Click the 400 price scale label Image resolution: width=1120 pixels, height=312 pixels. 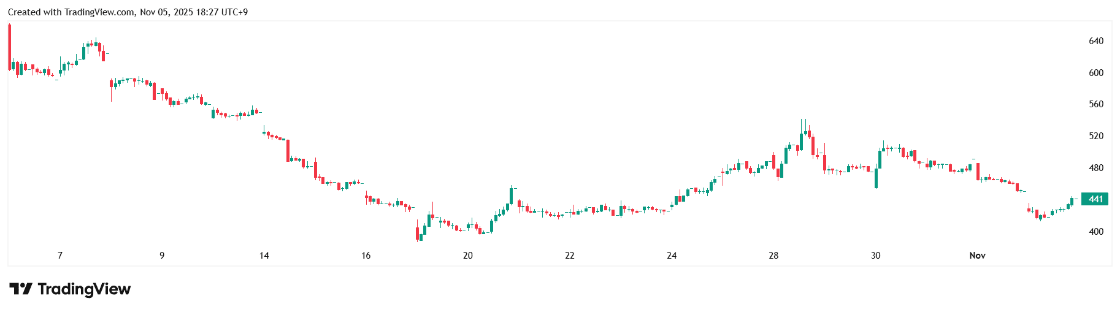pos(1095,232)
